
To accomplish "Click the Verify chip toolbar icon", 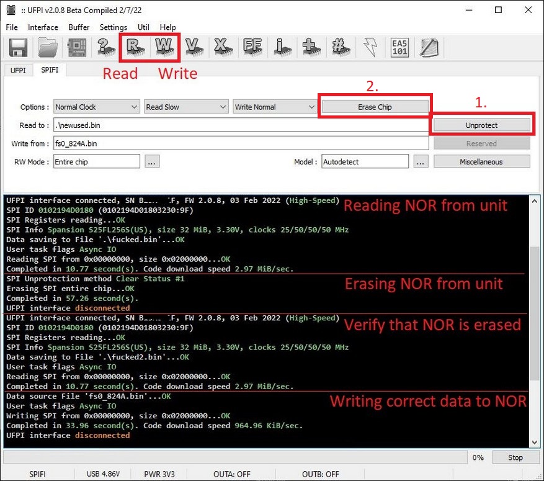I will tap(192, 47).
